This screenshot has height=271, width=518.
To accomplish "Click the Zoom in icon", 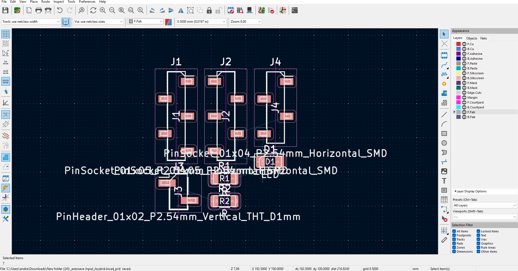I will coord(103,10).
